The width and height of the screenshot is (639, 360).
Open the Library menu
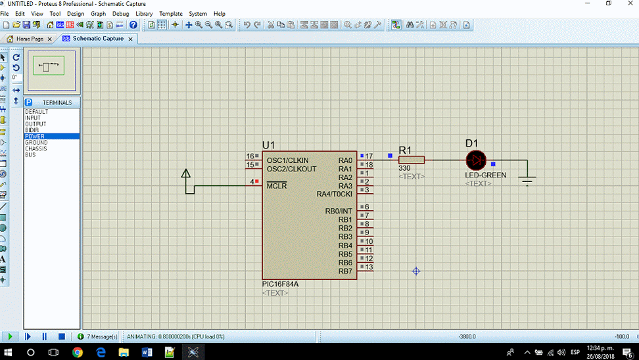point(144,14)
